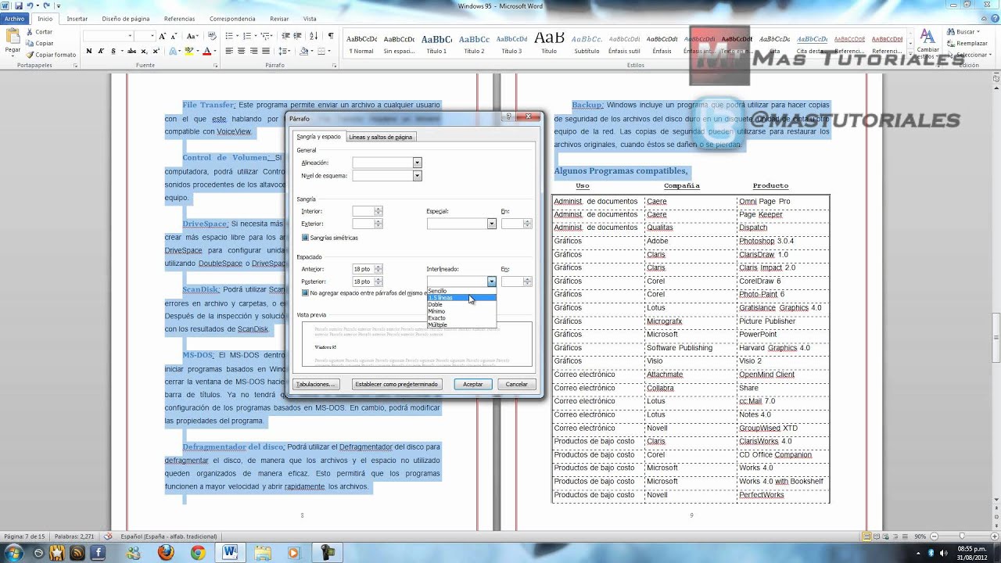The height and width of the screenshot is (563, 1001).
Task: Apply italic formatting with K icon
Action: coord(101,51)
